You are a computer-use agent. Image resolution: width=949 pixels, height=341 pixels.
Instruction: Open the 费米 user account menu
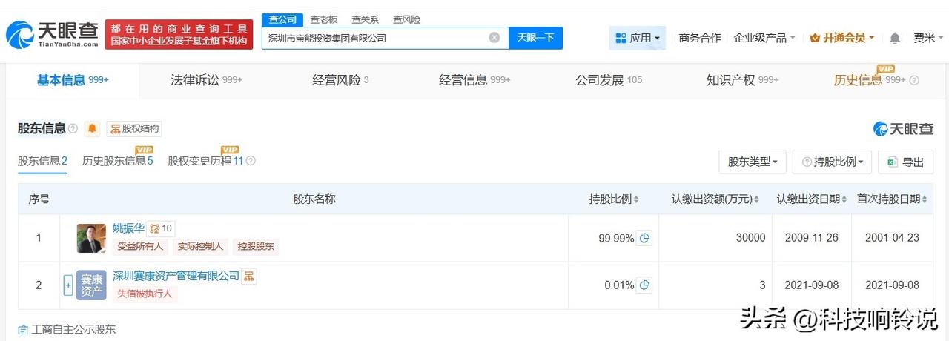pos(928,38)
